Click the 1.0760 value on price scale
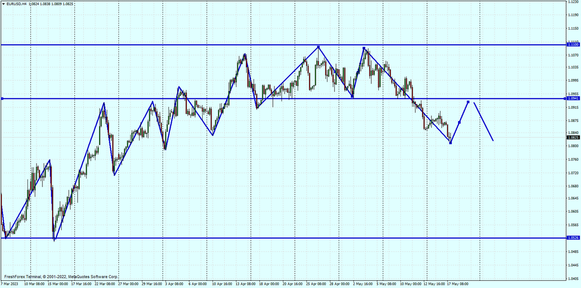The image size is (581, 288). tap(573, 160)
